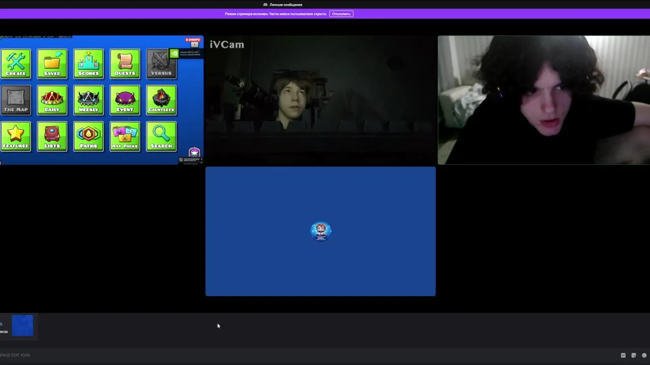Open the Paths button
The width and height of the screenshot is (650, 365).
point(88,136)
